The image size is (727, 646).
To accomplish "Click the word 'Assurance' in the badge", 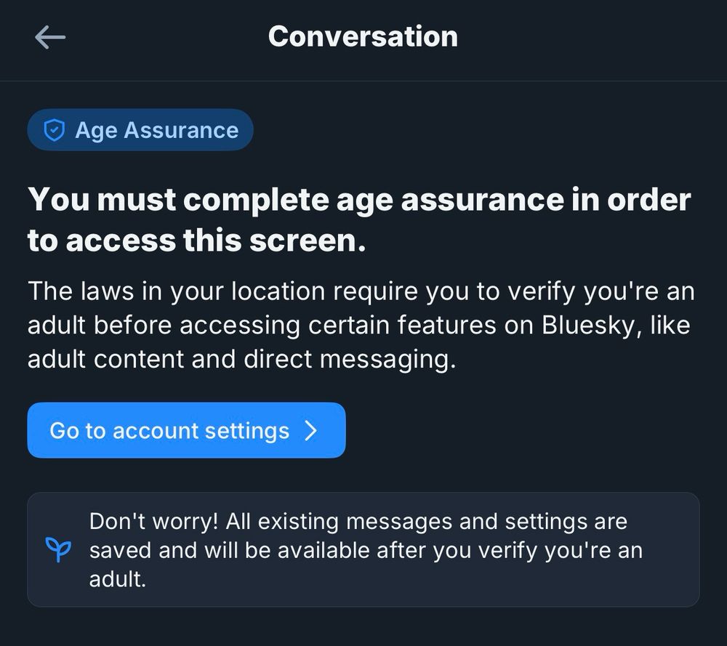I will pyautogui.click(x=181, y=131).
